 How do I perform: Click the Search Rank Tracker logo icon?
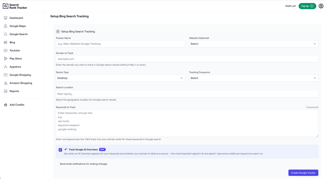tap(5, 6)
